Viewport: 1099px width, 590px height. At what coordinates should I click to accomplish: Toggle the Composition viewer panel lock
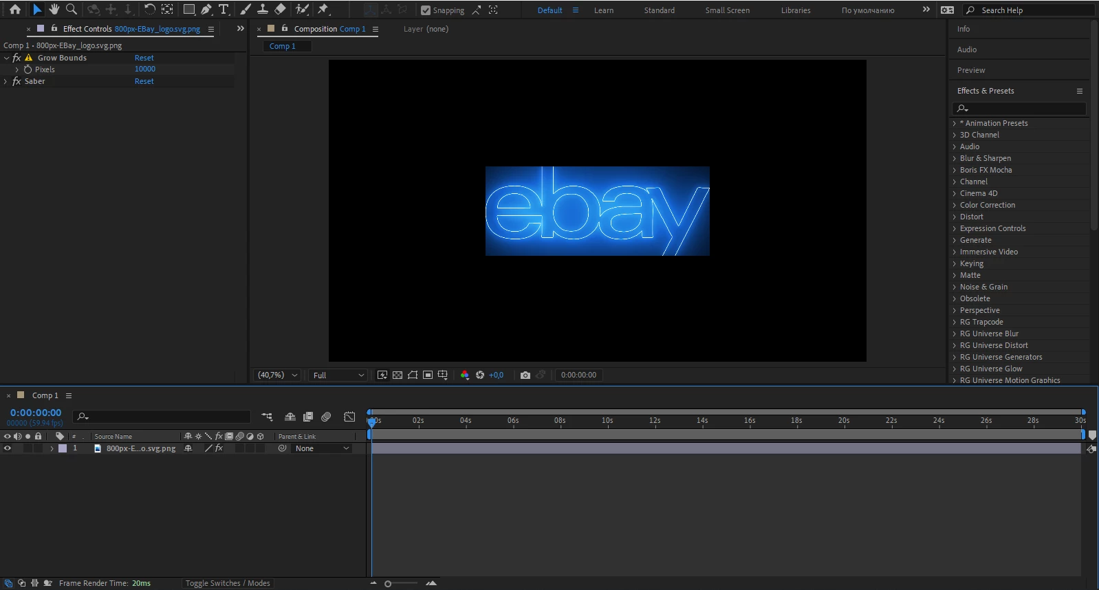click(285, 29)
